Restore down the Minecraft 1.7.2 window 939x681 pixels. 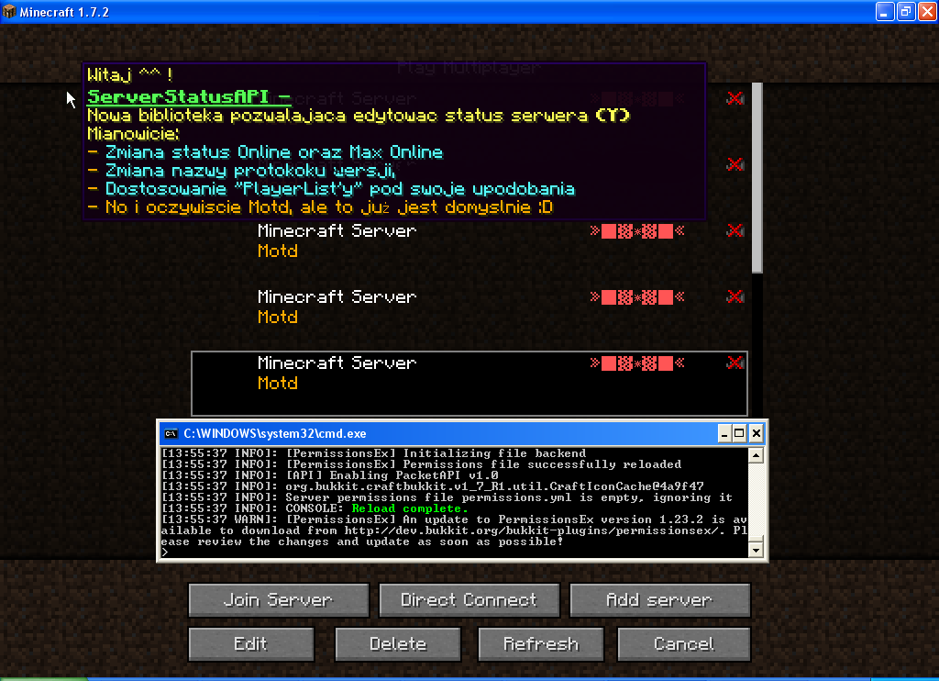[x=906, y=11]
